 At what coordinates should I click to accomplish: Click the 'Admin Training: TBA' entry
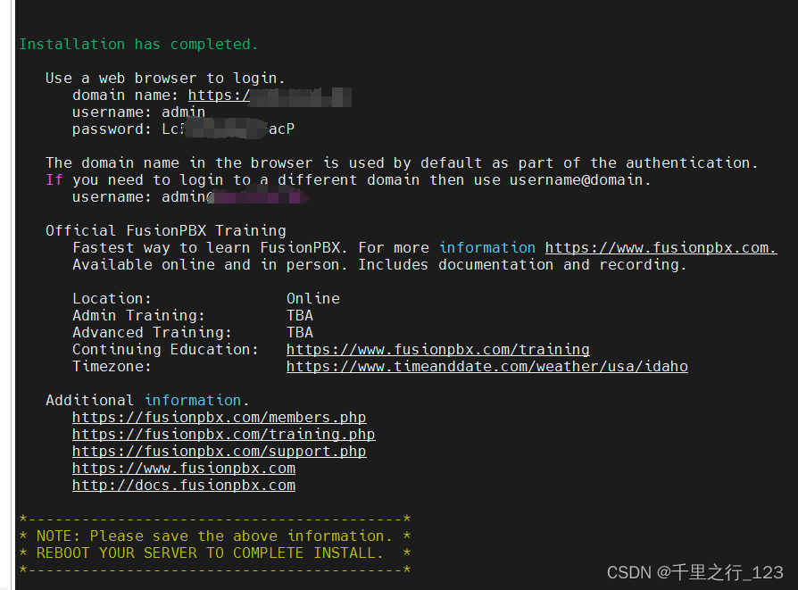coord(187,315)
